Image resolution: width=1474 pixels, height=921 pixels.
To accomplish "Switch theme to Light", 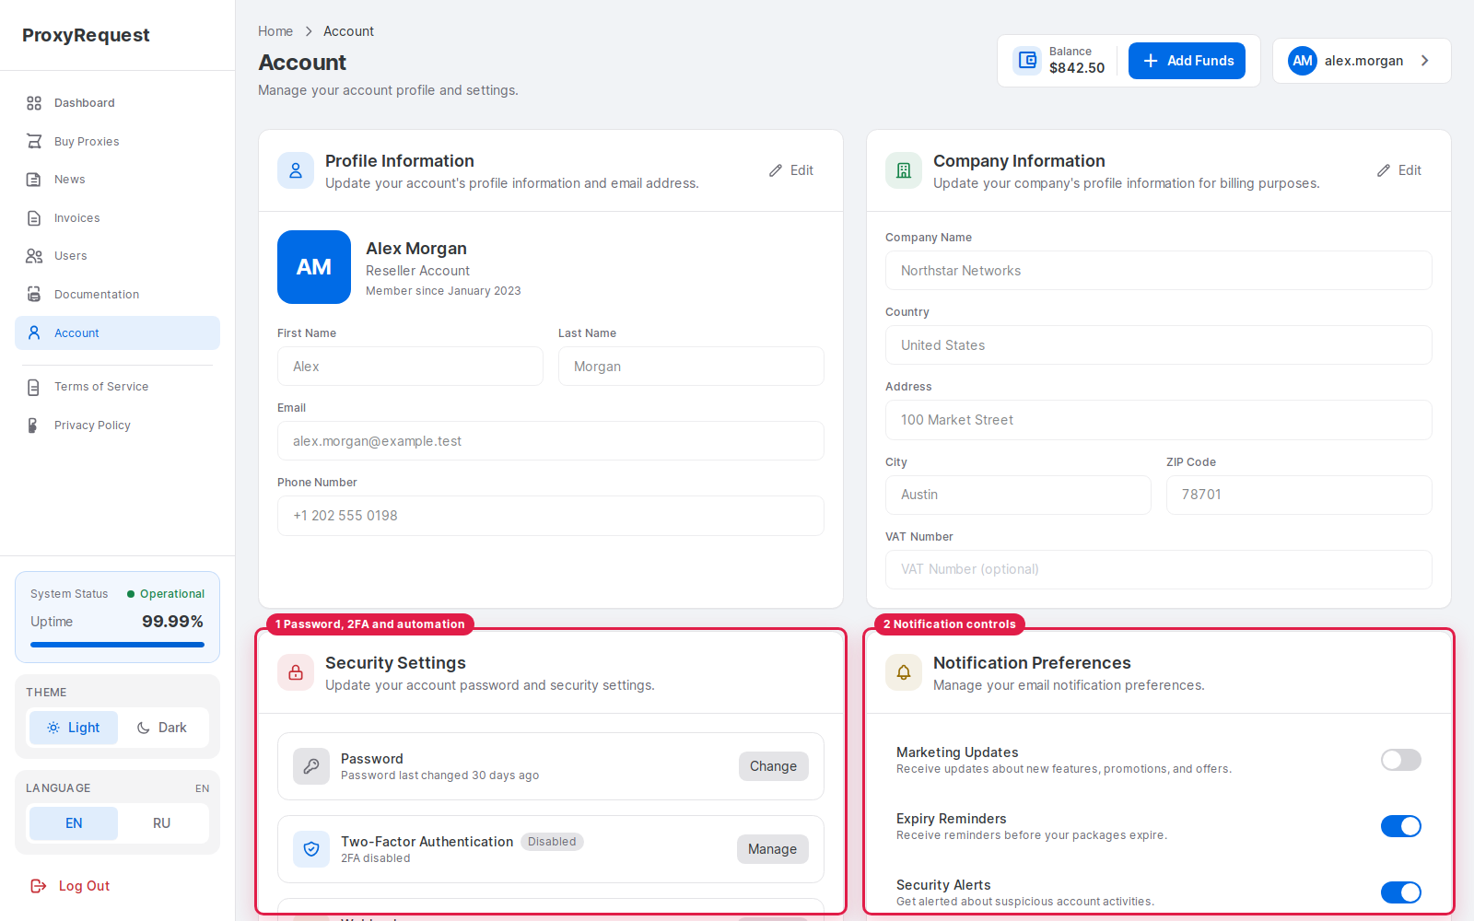I will point(74,728).
